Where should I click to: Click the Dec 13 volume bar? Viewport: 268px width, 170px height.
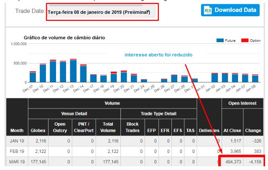[73, 71]
